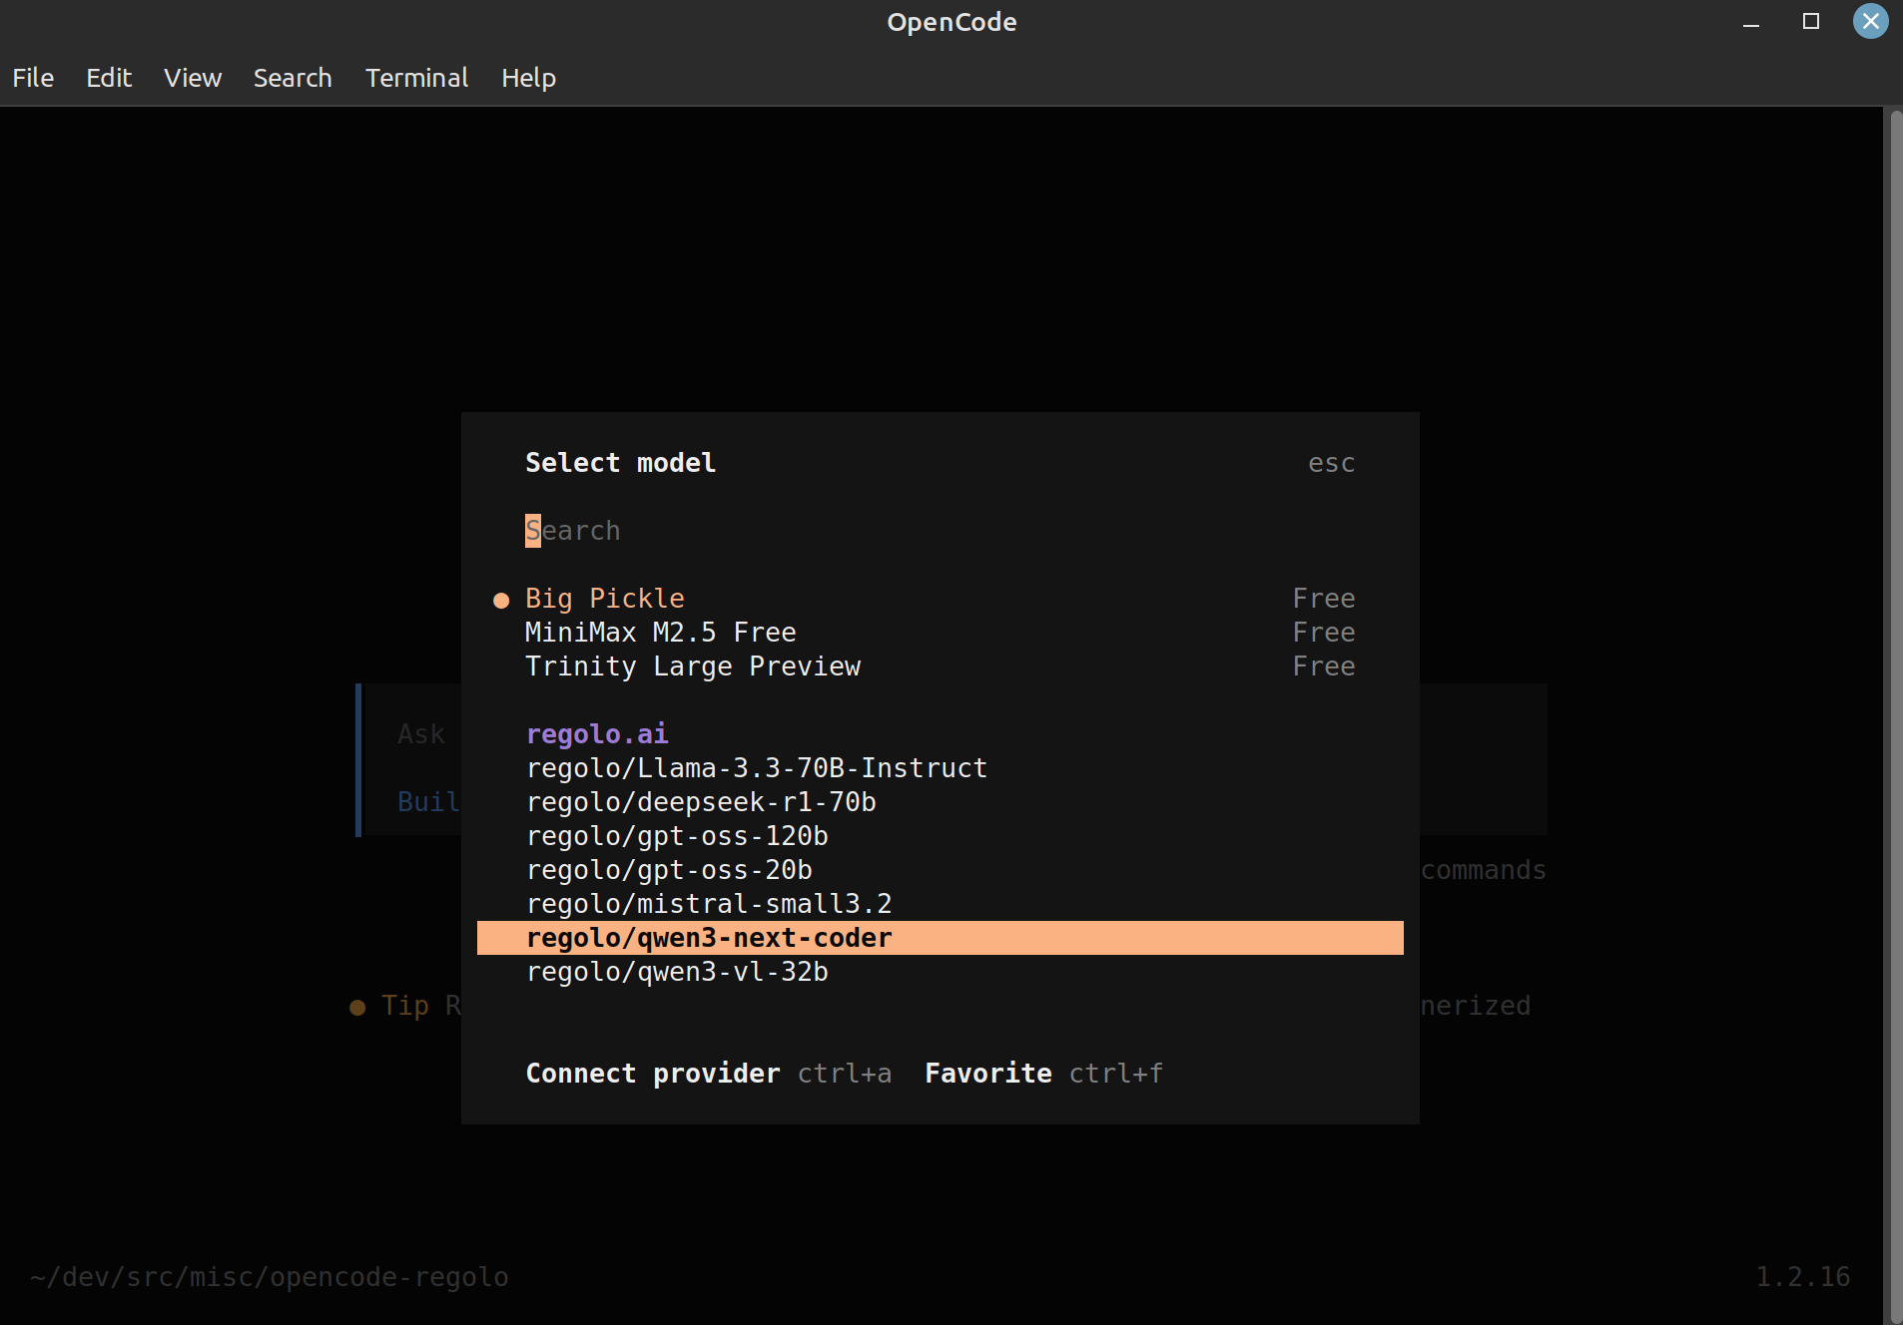Click esc to dismiss the model dialog

(1332, 462)
